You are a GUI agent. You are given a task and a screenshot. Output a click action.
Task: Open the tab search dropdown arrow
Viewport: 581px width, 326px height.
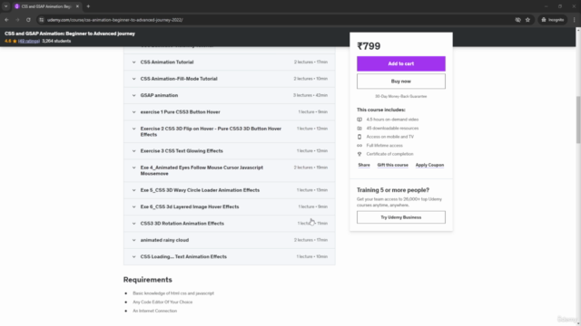coord(6,6)
